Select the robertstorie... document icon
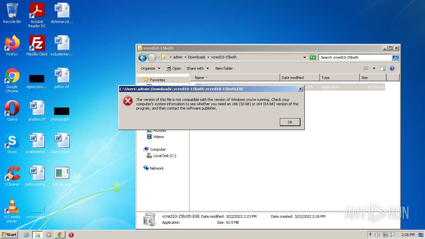 62,143
